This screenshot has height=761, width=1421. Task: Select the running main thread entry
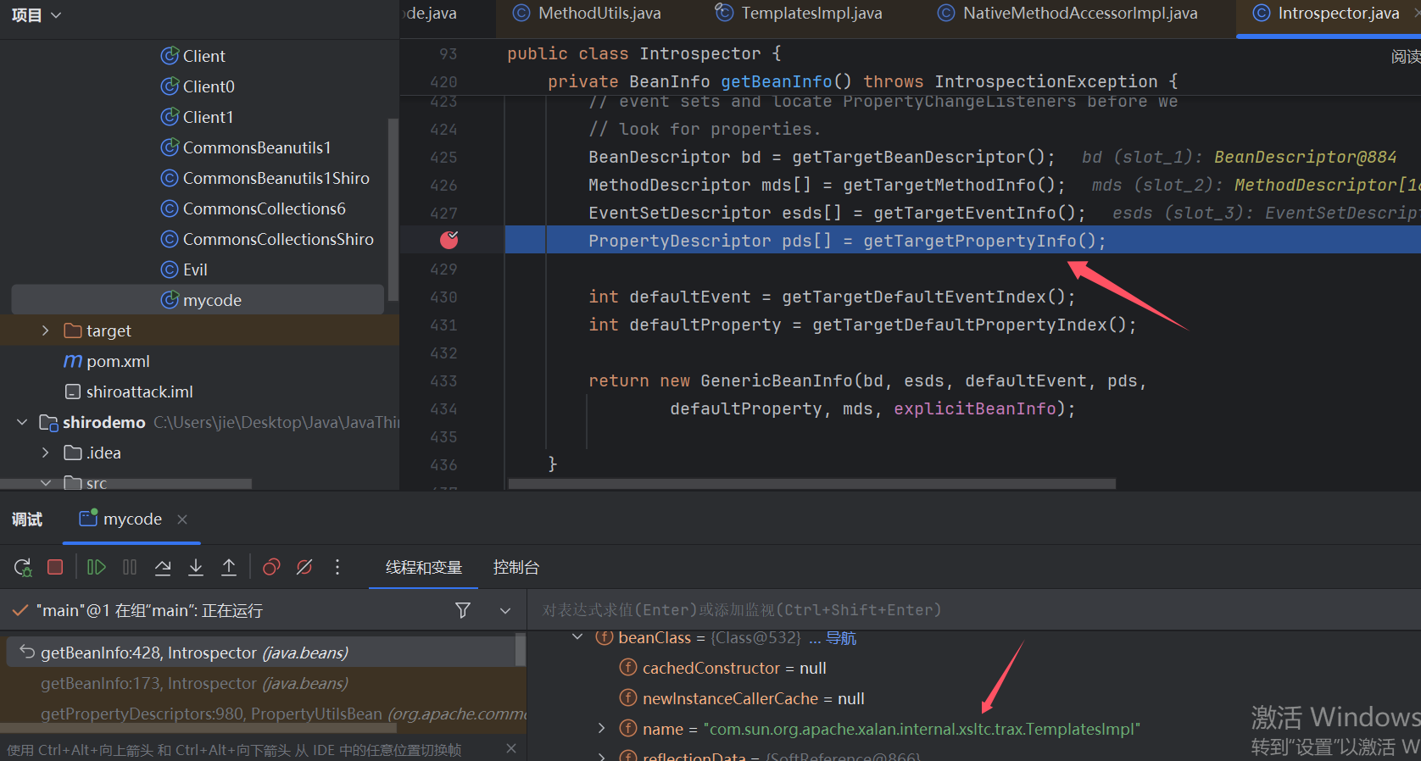149,610
